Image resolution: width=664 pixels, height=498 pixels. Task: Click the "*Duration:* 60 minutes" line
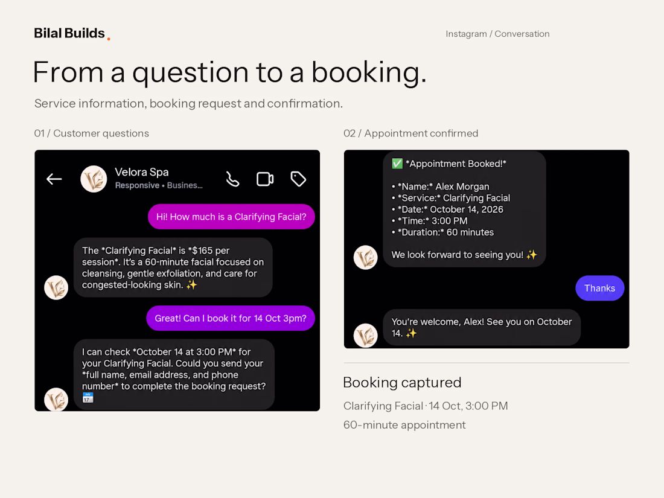click(x=443, y=232)
